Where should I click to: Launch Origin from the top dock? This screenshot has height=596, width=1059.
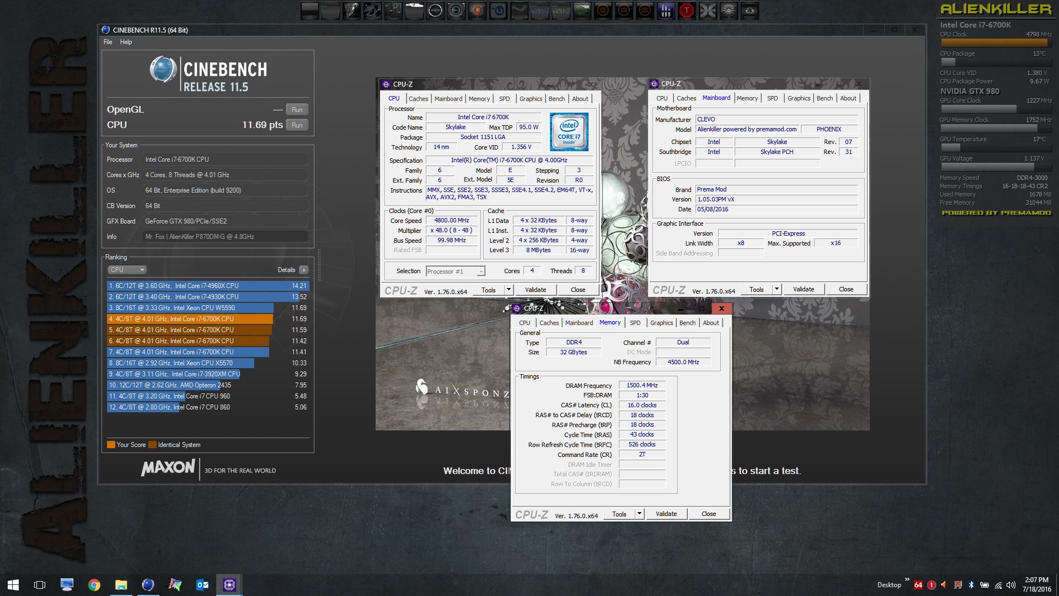tap(477, 10)
